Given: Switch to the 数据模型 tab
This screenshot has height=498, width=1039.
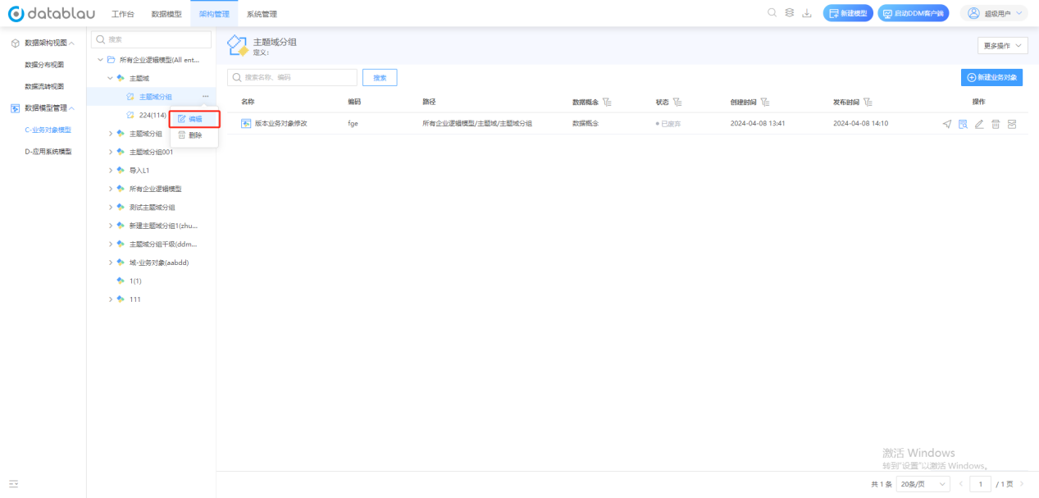Looking at the screenshot, I should click(x=166, y=14).
